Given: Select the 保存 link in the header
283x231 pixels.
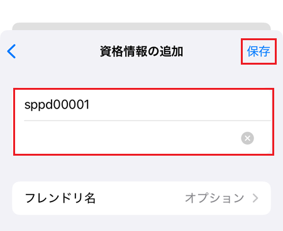Looking at the screenshot, I should (258, 51).
